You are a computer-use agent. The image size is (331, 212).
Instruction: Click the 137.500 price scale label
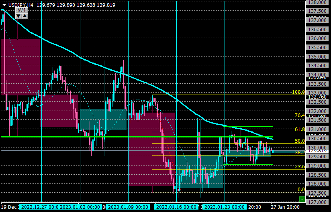(317, 11)
